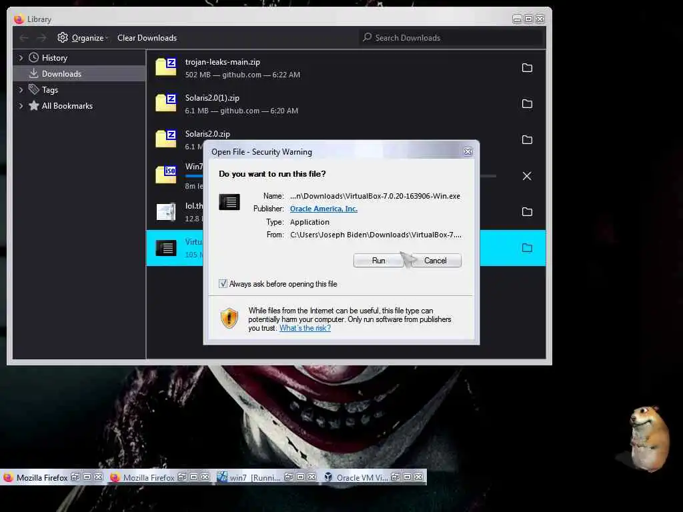Switch to first Mozilla Firefox taskbar window
This screenshot has width=683, height=512.
click(x=42, y=477)
